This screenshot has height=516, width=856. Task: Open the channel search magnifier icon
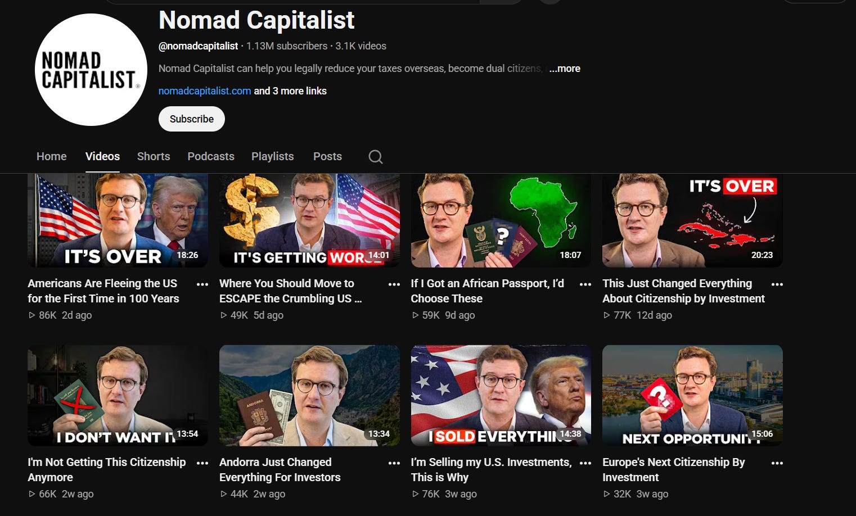point(376,157)
